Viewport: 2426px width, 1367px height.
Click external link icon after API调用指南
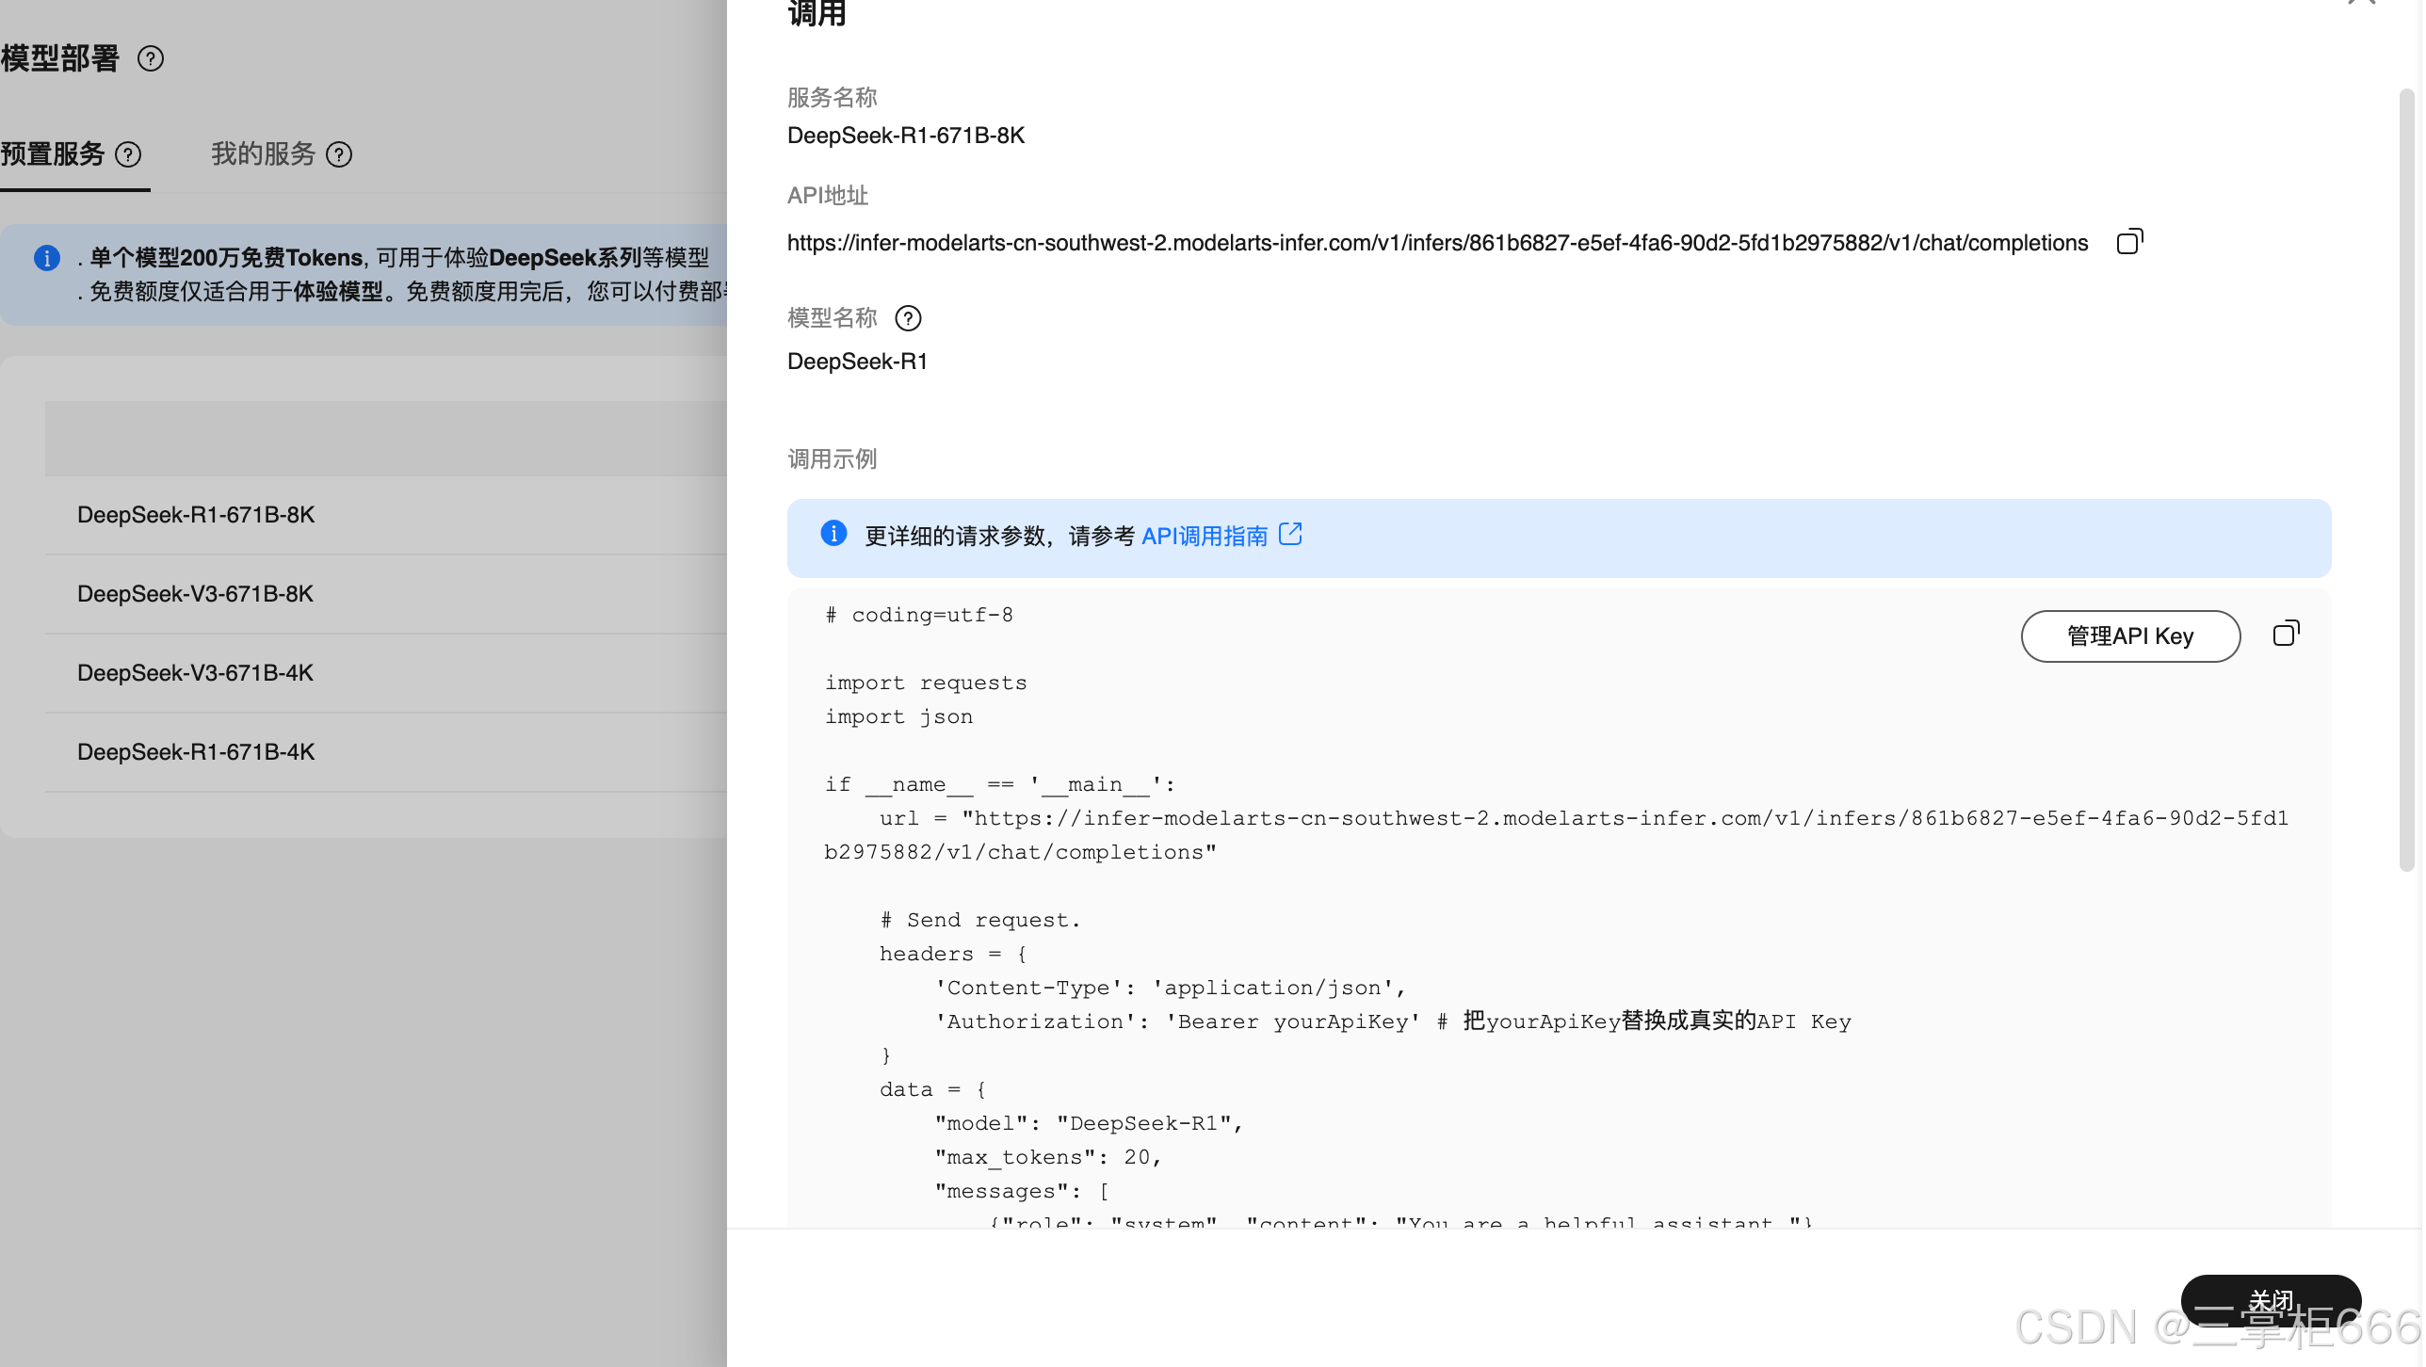point(1290,535)
